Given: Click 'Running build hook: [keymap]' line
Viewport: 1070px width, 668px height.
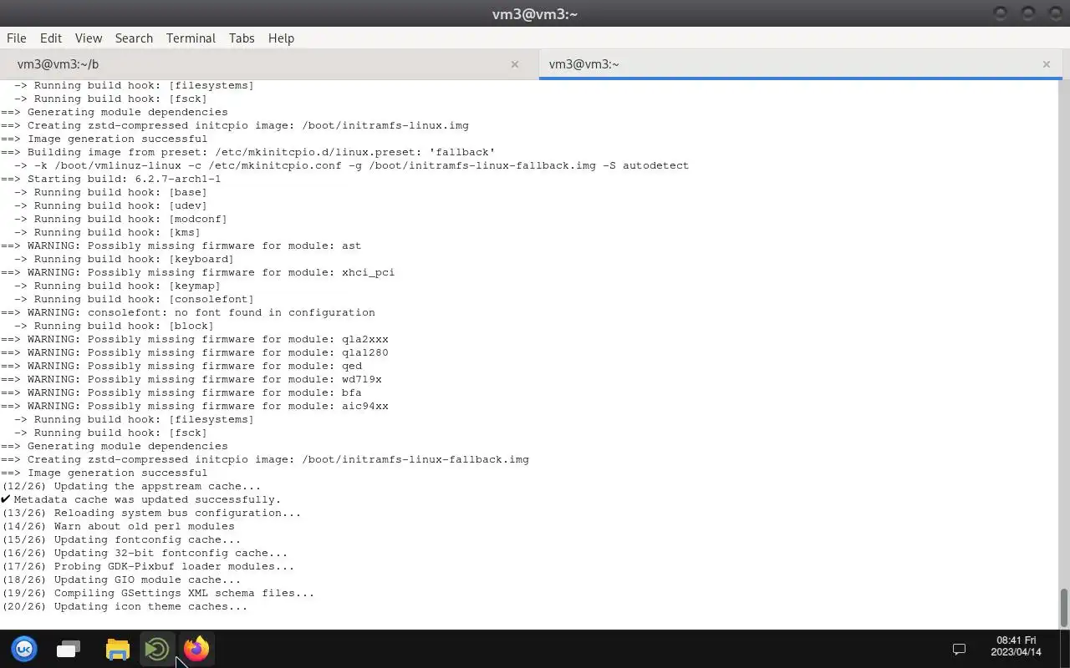Looking at the screenshot, I should (x=118, y=286).
